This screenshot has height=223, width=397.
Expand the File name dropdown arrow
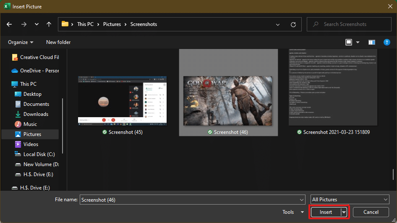pyautogui.click(x=302, y=200)
